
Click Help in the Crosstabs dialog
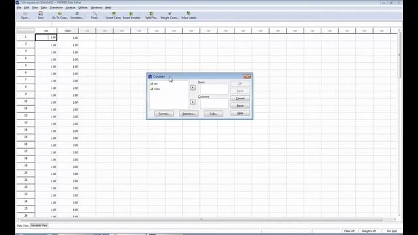tap(240, 113)
